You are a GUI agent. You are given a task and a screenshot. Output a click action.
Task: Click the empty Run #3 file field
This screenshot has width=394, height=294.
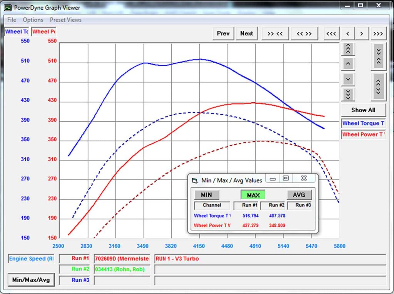pos(122,280)
